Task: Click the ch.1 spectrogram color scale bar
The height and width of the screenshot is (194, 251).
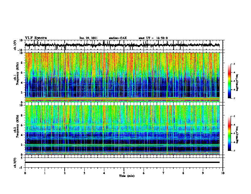Action: pos(229,81)
